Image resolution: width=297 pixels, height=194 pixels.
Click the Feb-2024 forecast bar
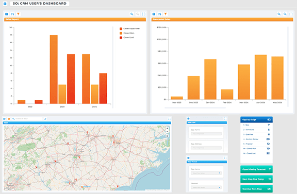[x=227, y=94]
